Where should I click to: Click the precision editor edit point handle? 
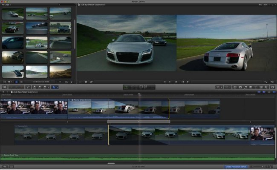click(x=138, y=122)
